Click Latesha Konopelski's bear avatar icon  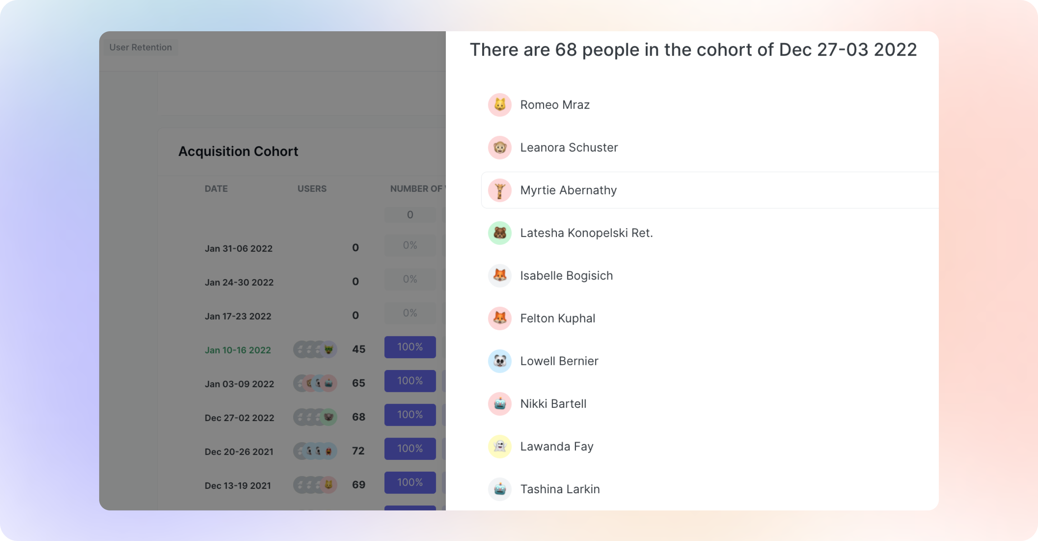(x=500, y=233)
